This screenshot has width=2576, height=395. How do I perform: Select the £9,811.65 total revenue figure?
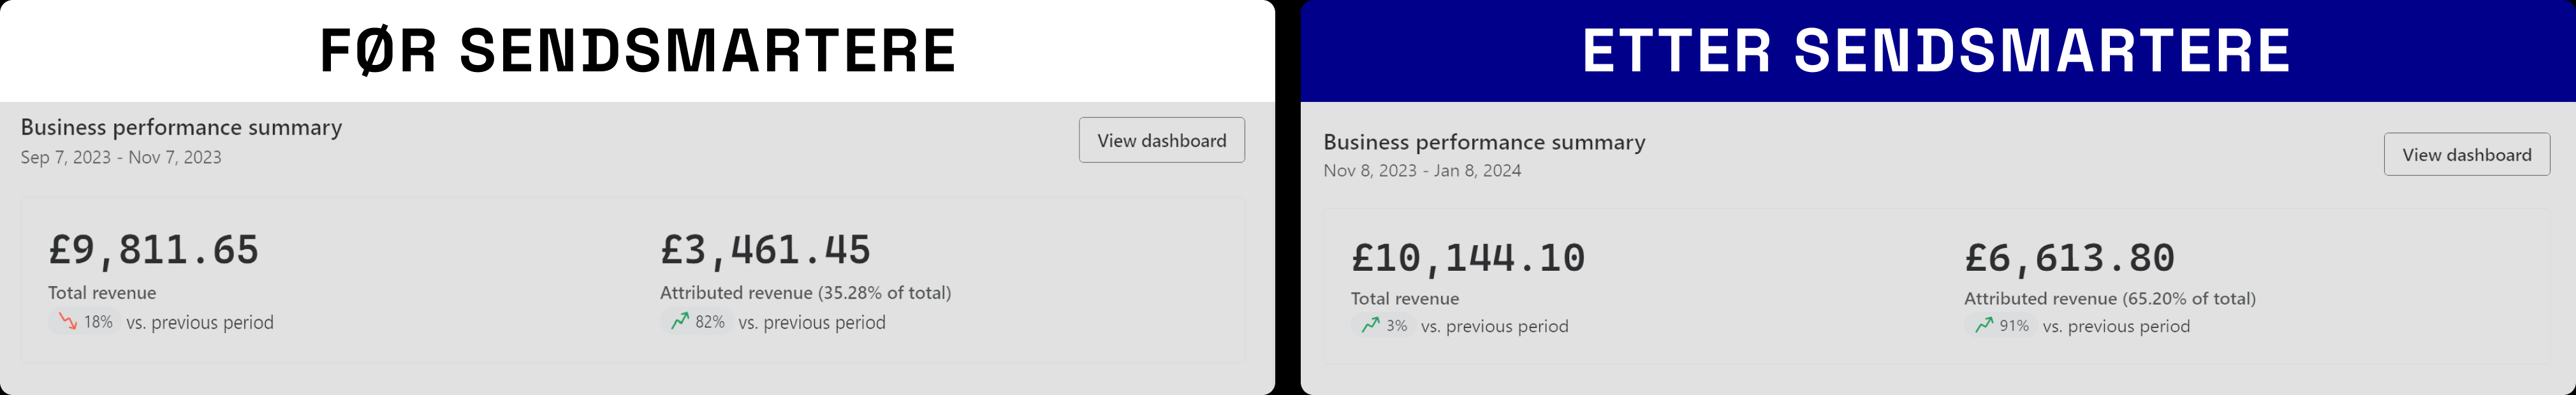click(154, 250)
